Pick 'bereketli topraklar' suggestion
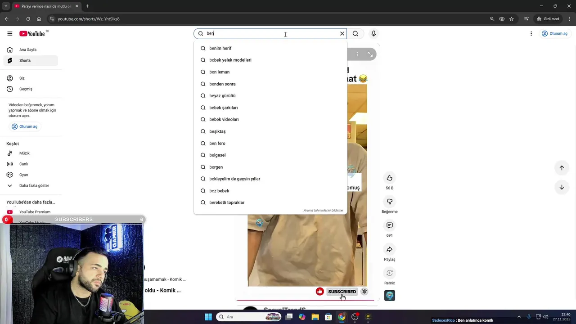The height and width of the screenshot is (324, 576). pyautogui.click(x=270, y=202)
